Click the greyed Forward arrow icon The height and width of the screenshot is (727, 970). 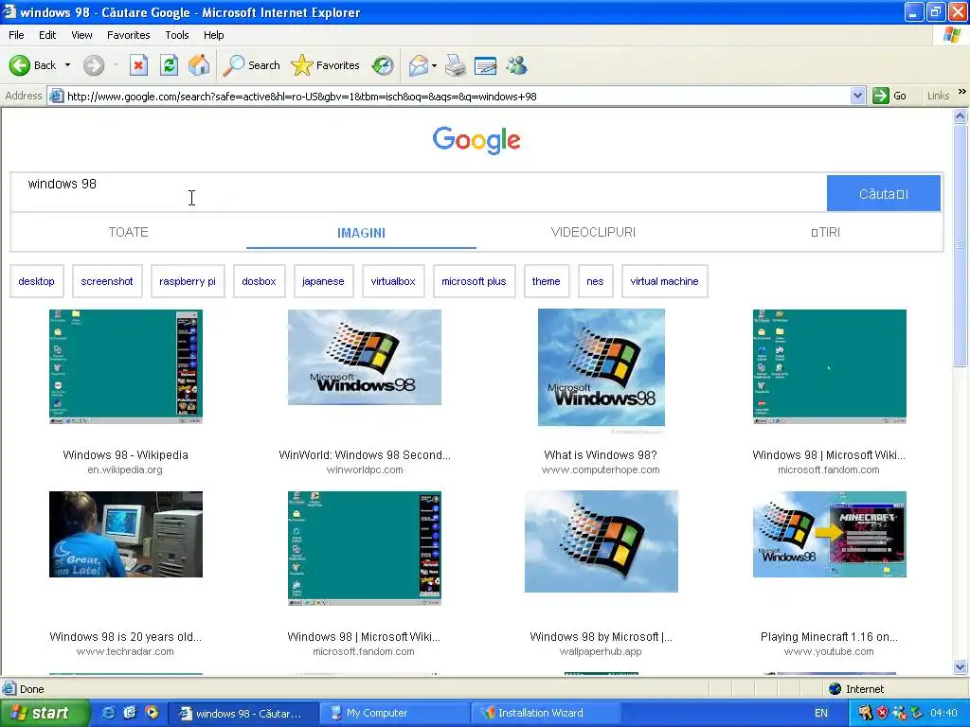(x=94, y=65)
